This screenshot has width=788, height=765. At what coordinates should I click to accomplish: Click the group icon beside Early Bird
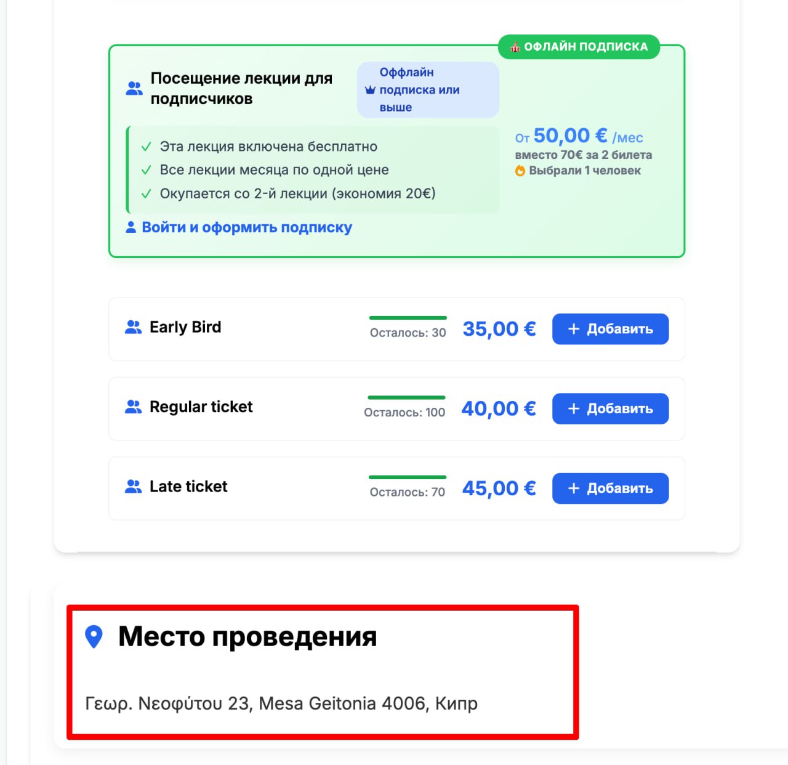(133, 327)
